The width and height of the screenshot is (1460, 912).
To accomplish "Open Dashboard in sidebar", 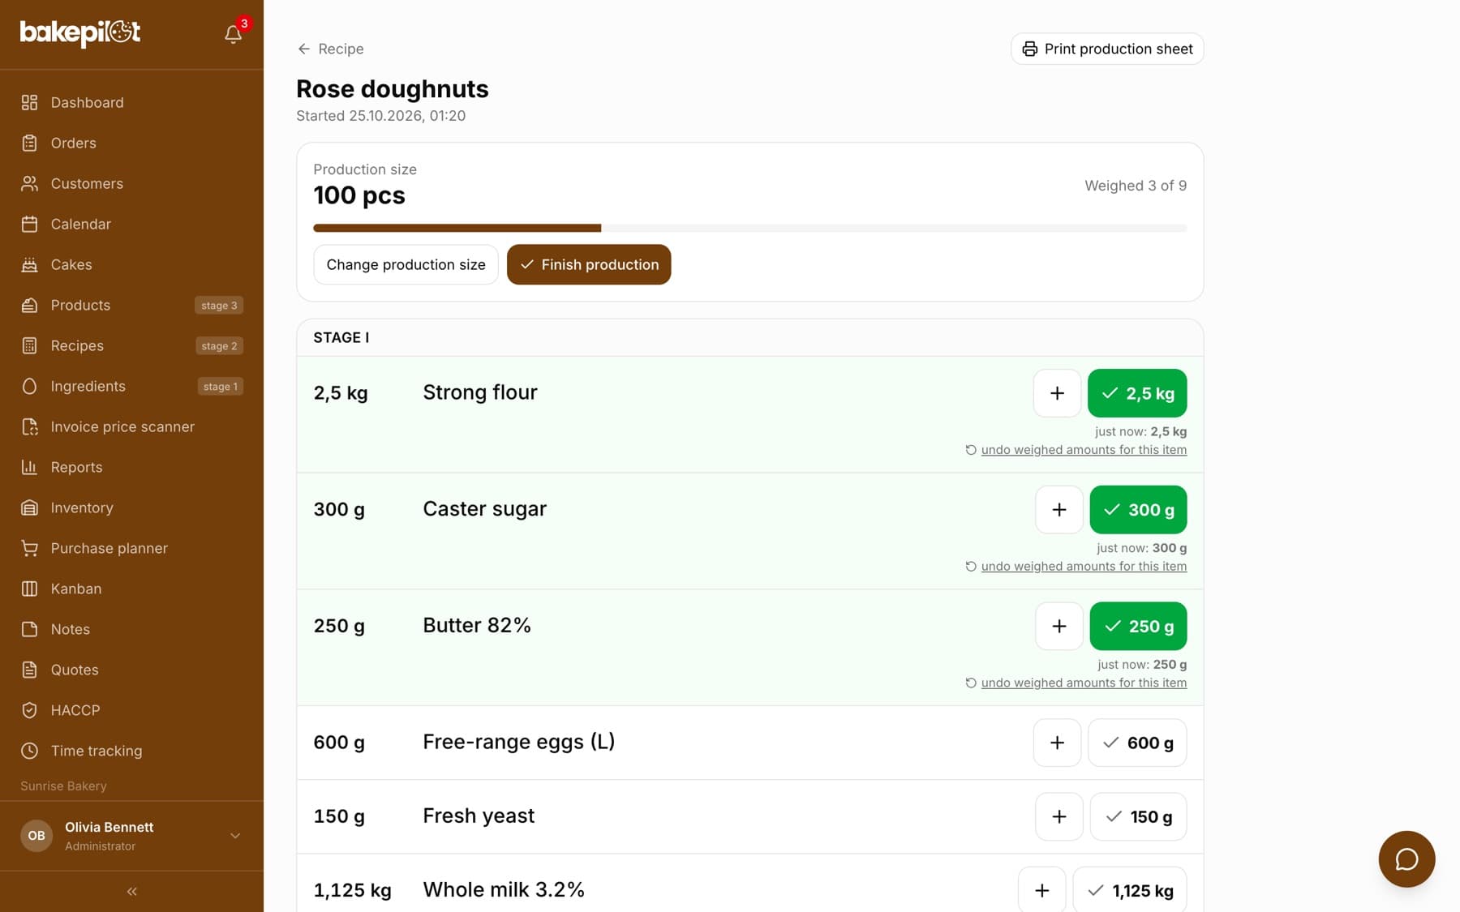I will (131, 102).
